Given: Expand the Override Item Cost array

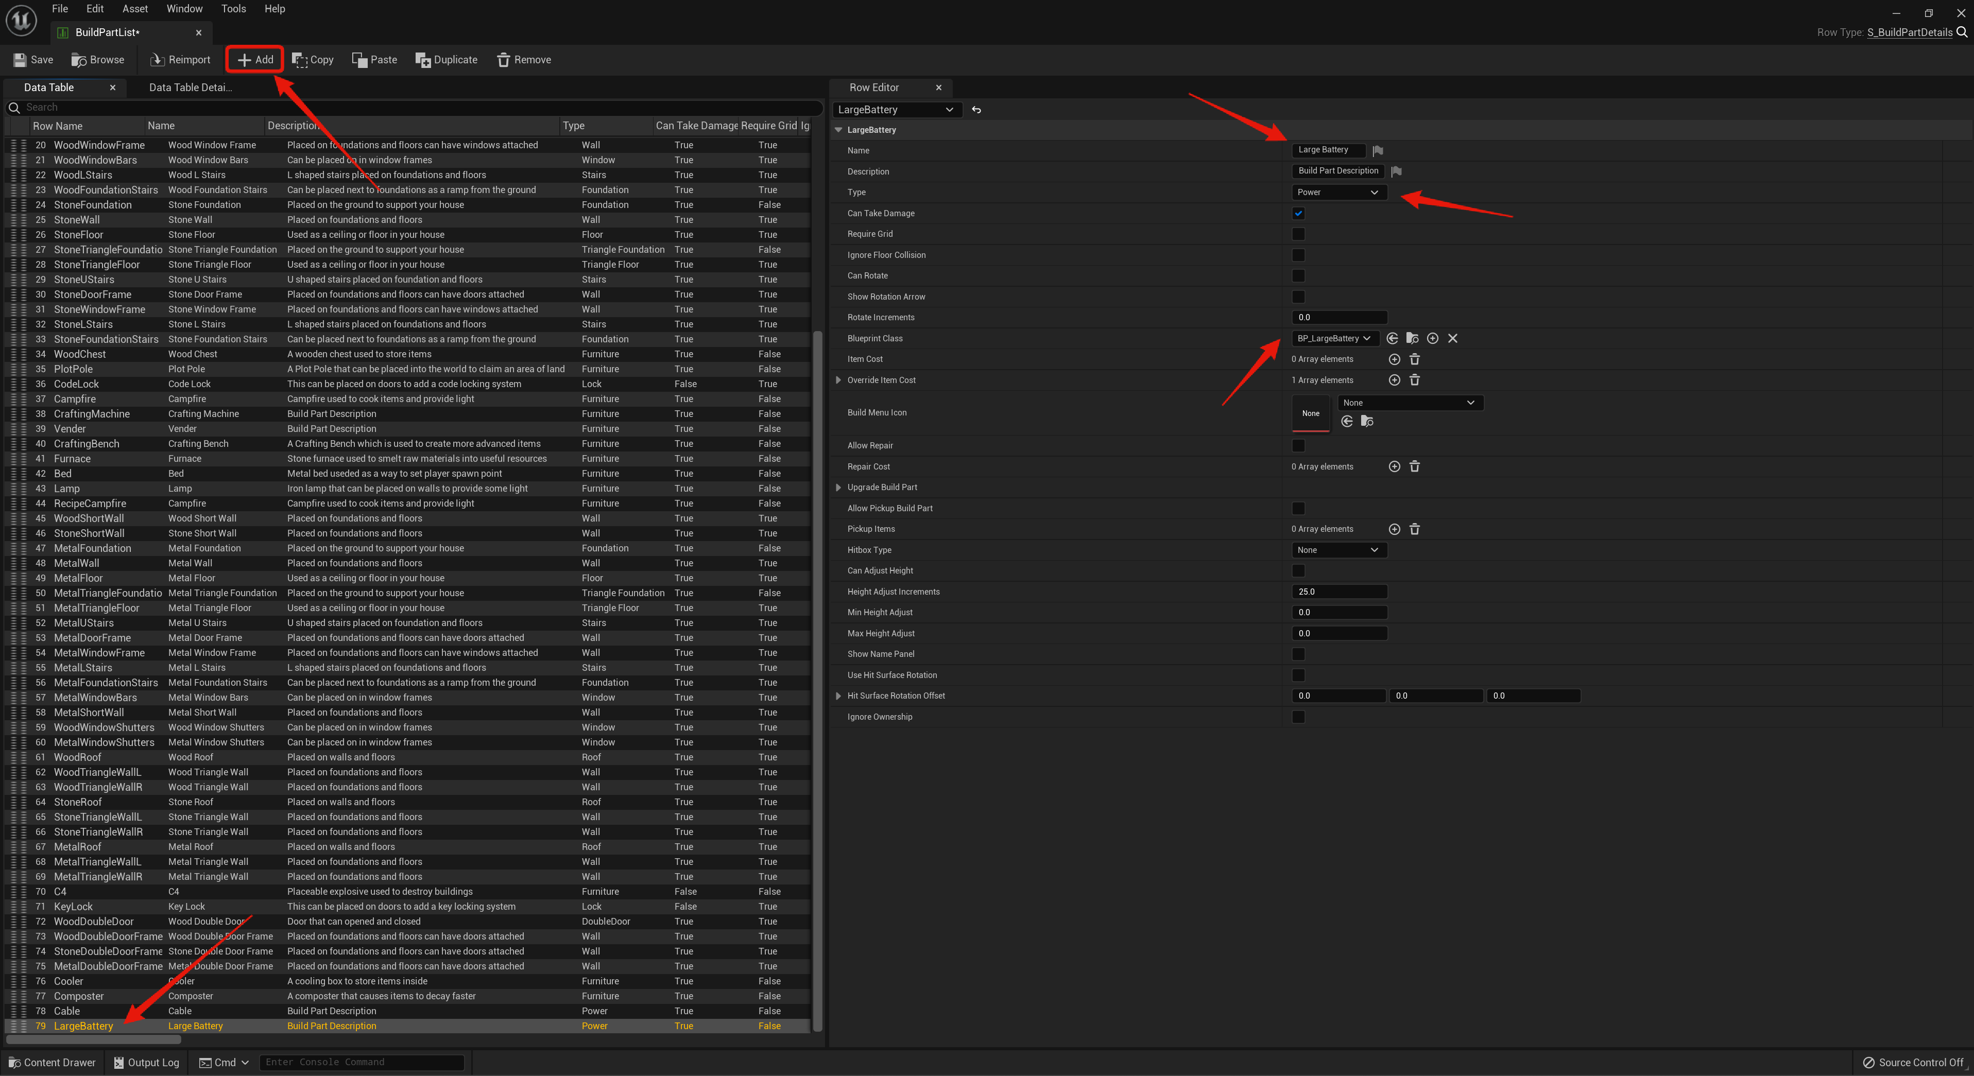Looking at the screenshot, I should [x=838, y=380].
